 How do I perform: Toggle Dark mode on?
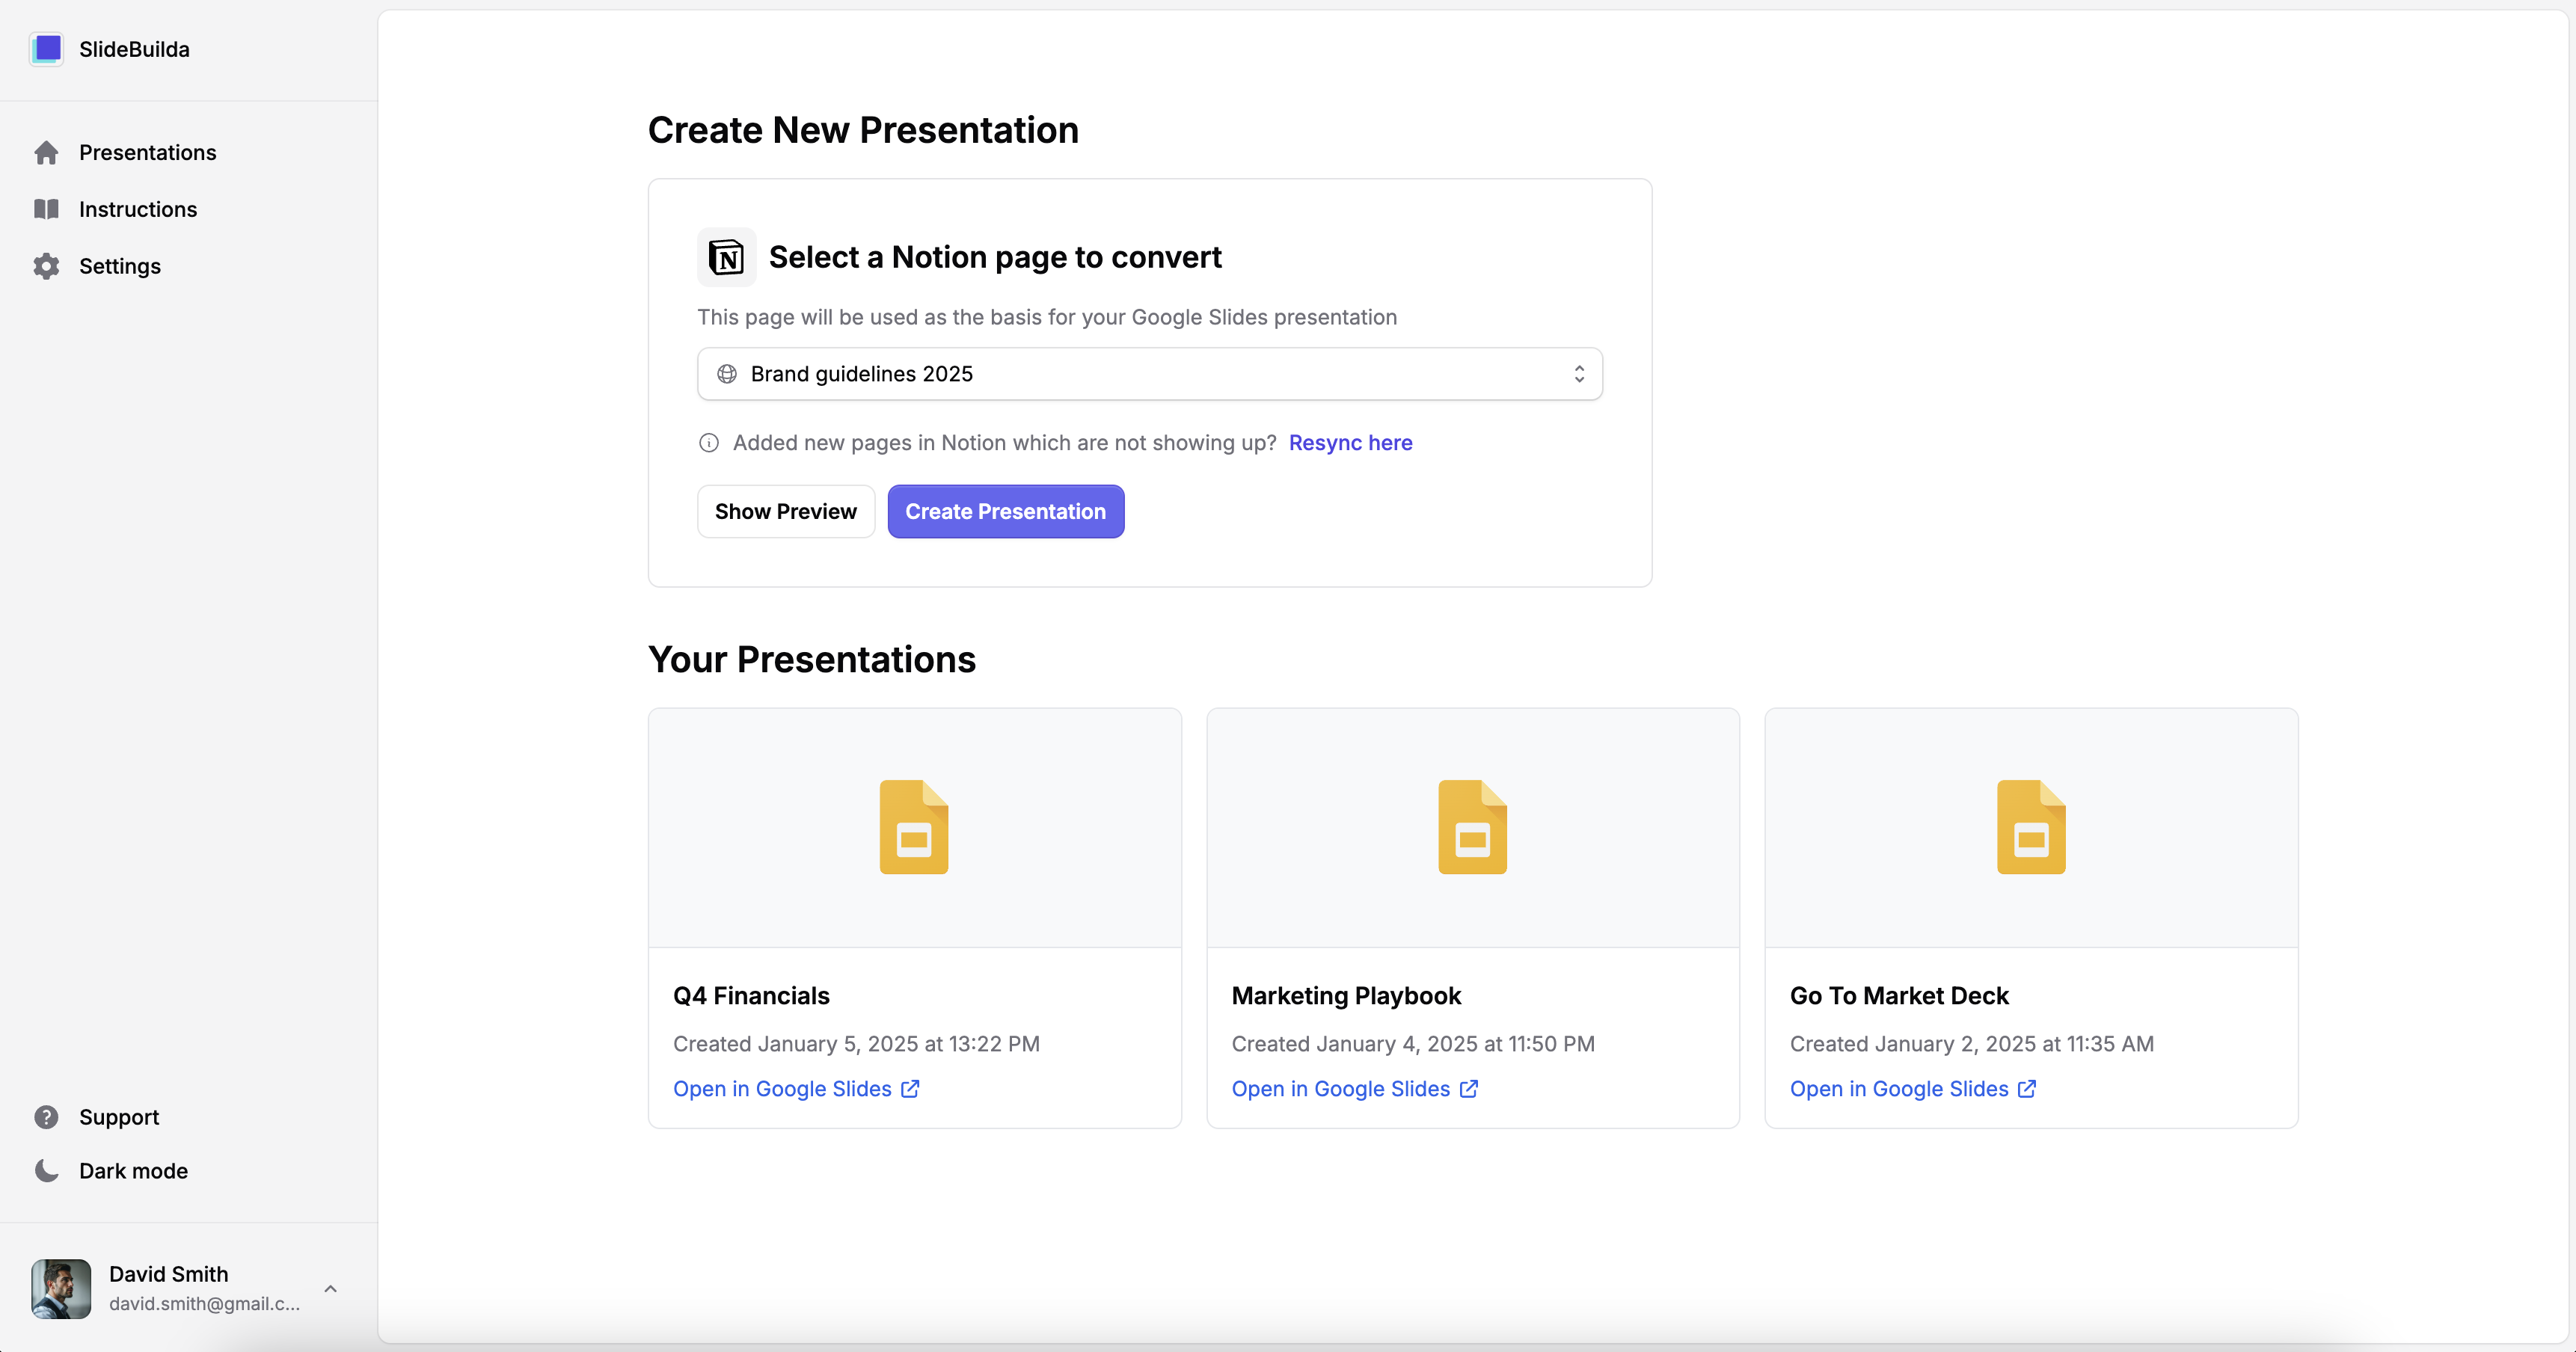pyautogui.click(x=133, y=1170)
